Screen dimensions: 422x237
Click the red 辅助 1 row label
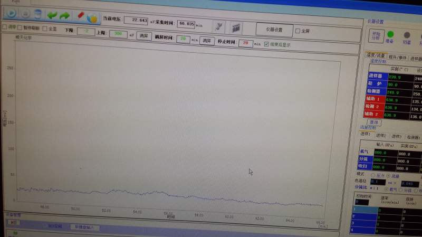click(375, 99)
